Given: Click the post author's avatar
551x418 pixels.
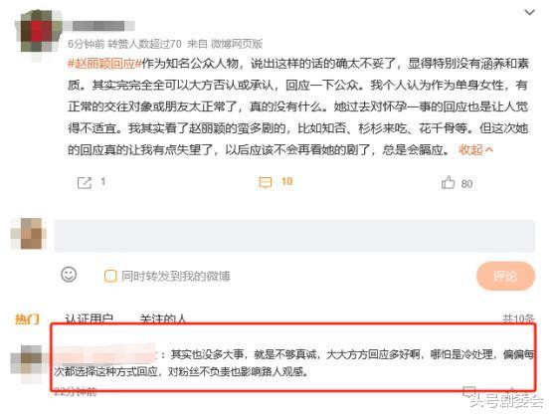Looking at the screenshot, I should pos(37,32).
